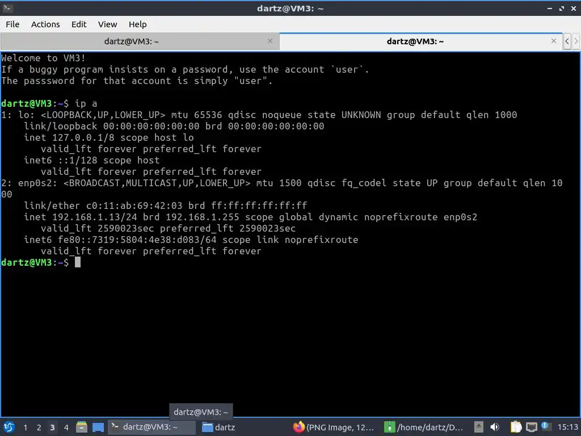Close the terminal window
Viewport: 581px width, 436px height.
574,8
